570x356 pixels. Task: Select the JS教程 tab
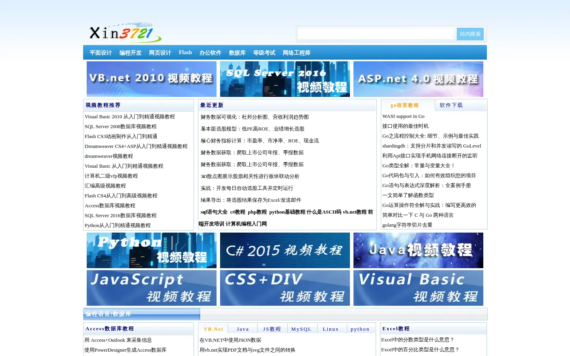pos(272,329)
